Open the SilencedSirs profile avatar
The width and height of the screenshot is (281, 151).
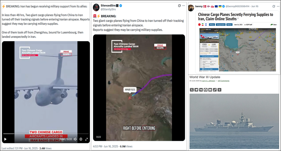pyautogui.click(x=96, y=7)
